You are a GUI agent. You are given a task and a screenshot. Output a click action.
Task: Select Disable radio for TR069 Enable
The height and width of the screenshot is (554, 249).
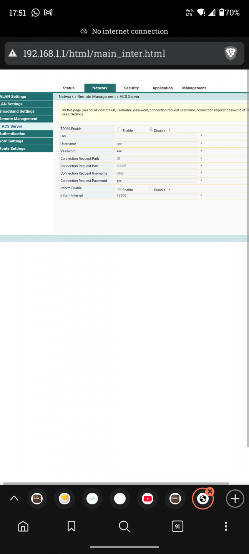coord(151,130)
